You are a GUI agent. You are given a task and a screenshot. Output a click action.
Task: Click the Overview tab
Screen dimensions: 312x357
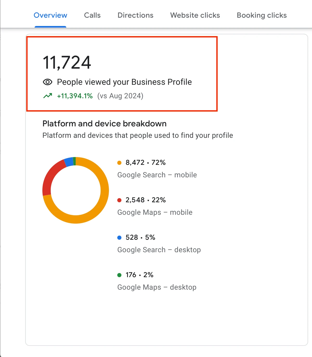click(50, 15)
